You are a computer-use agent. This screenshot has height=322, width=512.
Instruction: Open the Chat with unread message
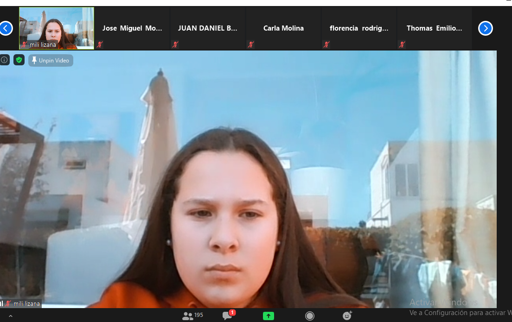(x=228, y=316)
